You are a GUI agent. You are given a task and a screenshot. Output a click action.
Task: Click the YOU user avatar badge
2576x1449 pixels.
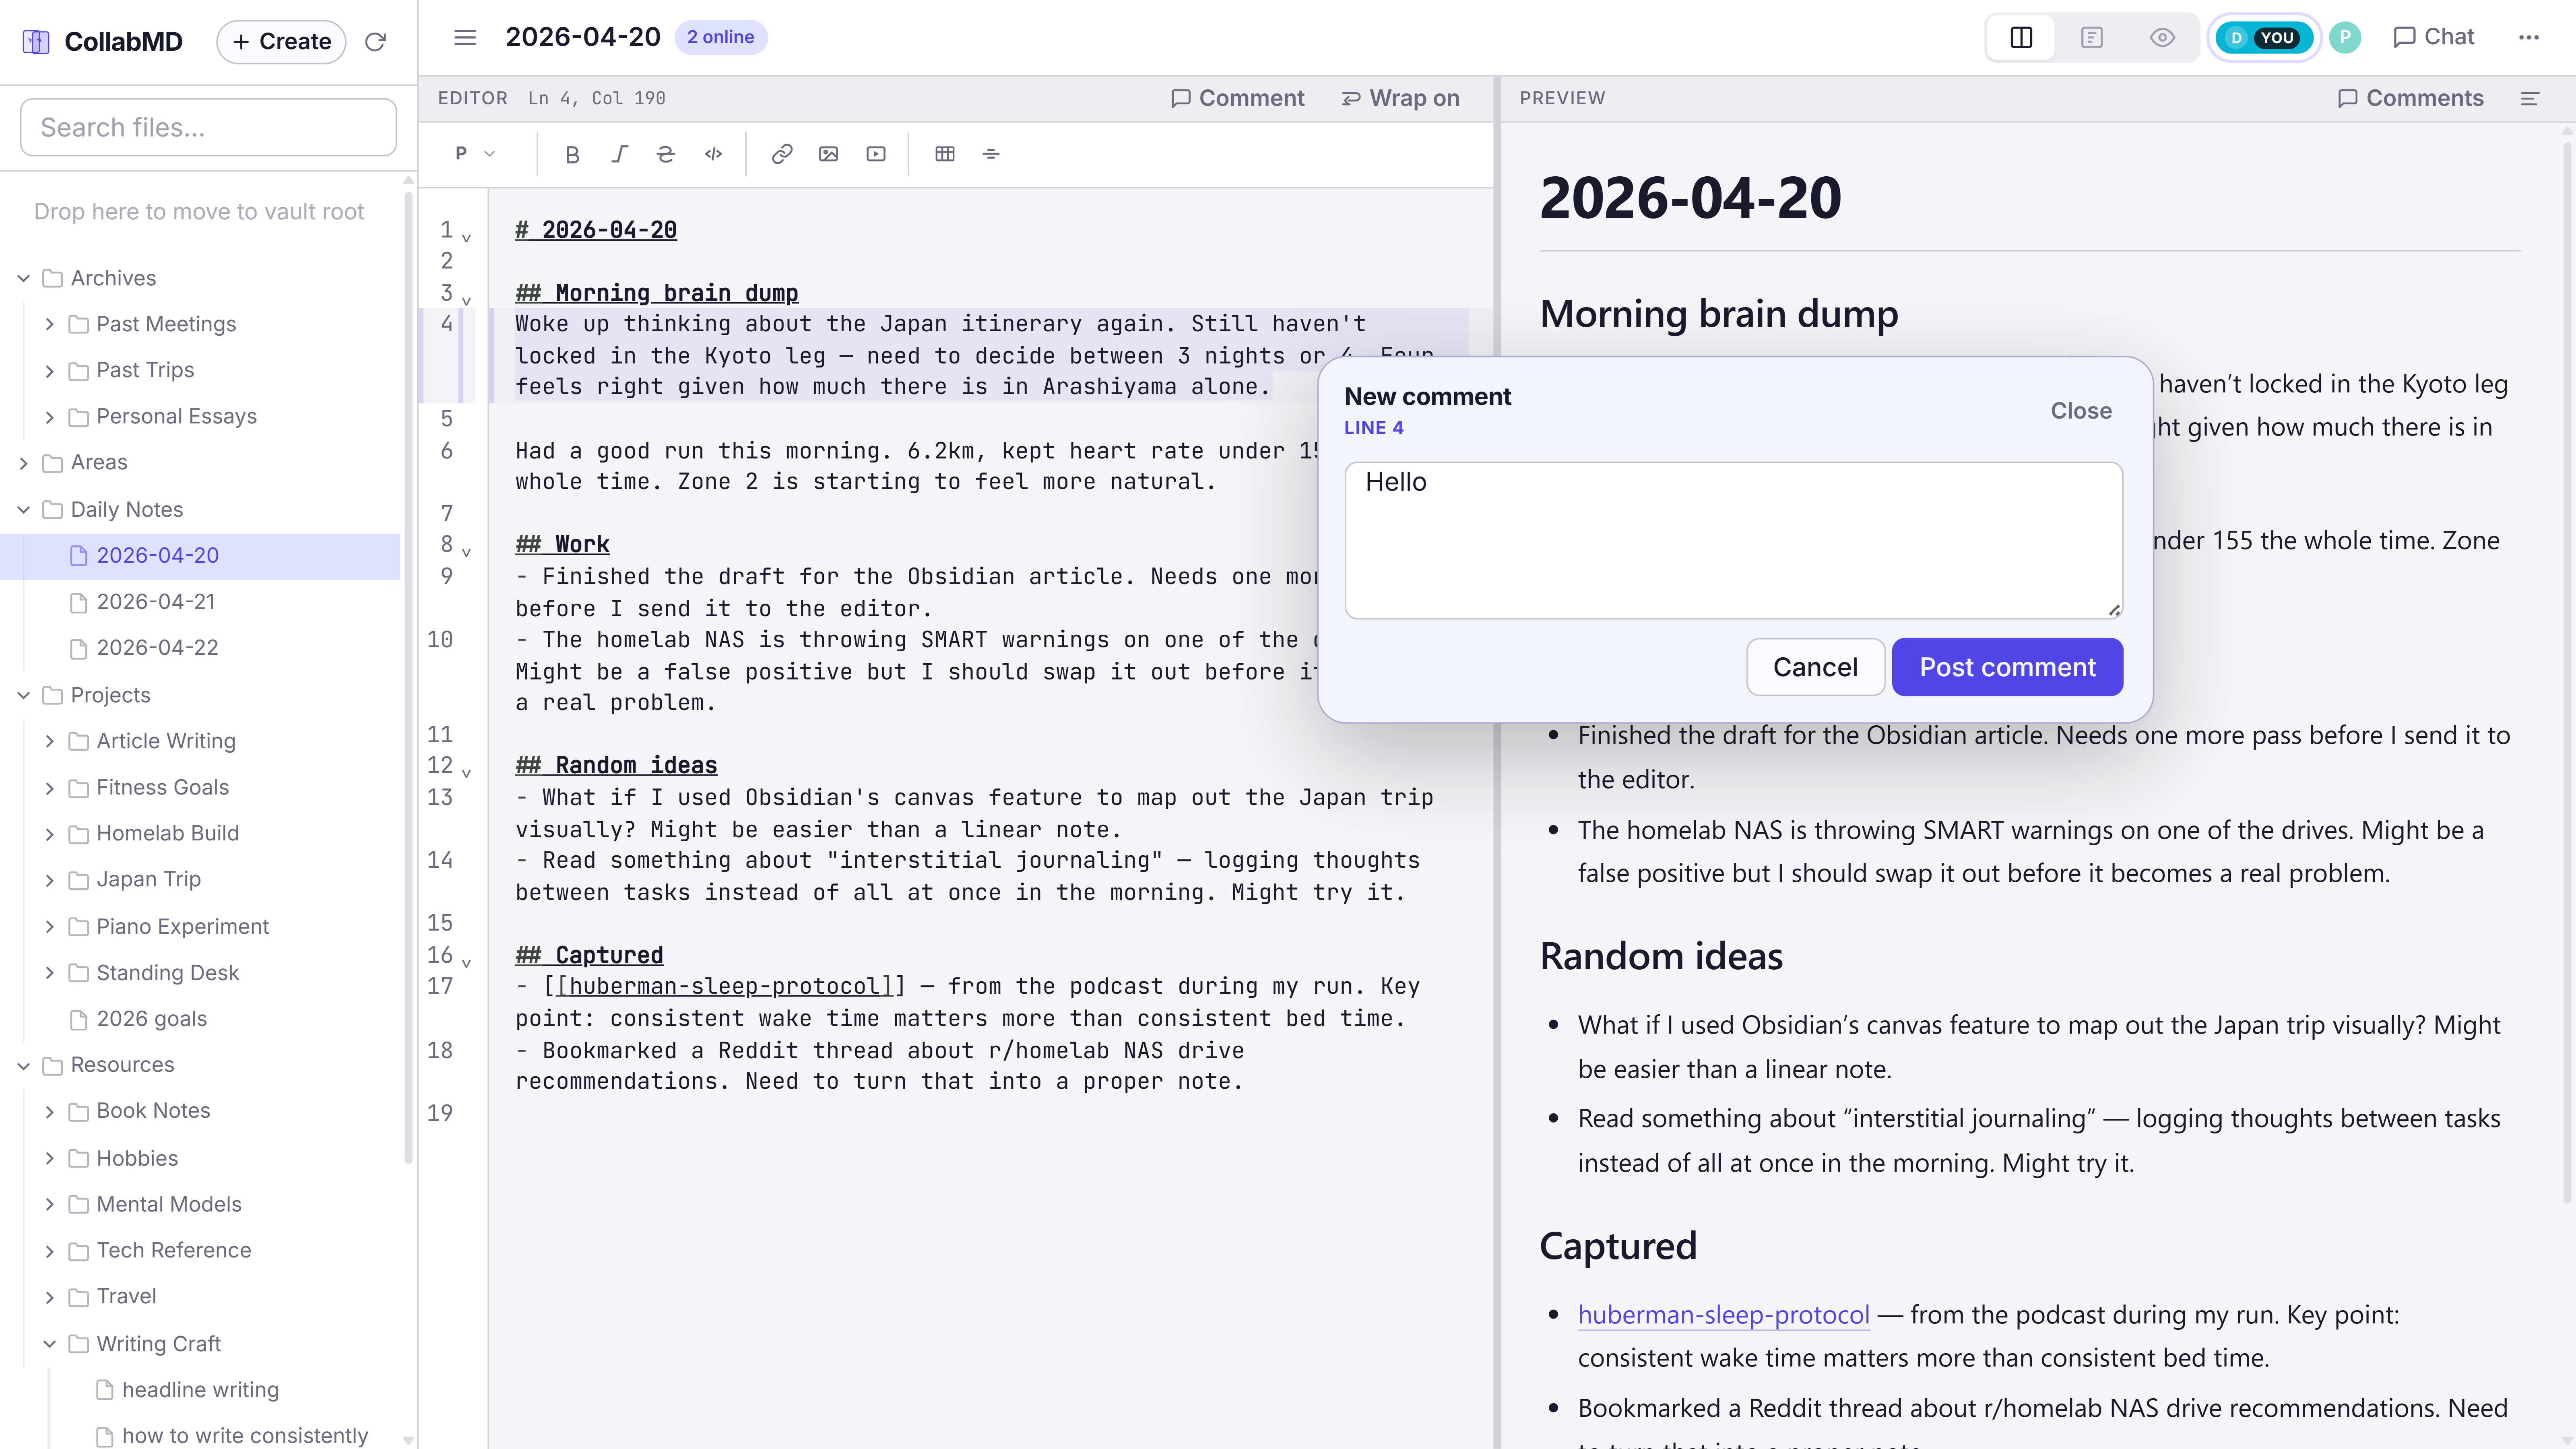[2264, 38]
